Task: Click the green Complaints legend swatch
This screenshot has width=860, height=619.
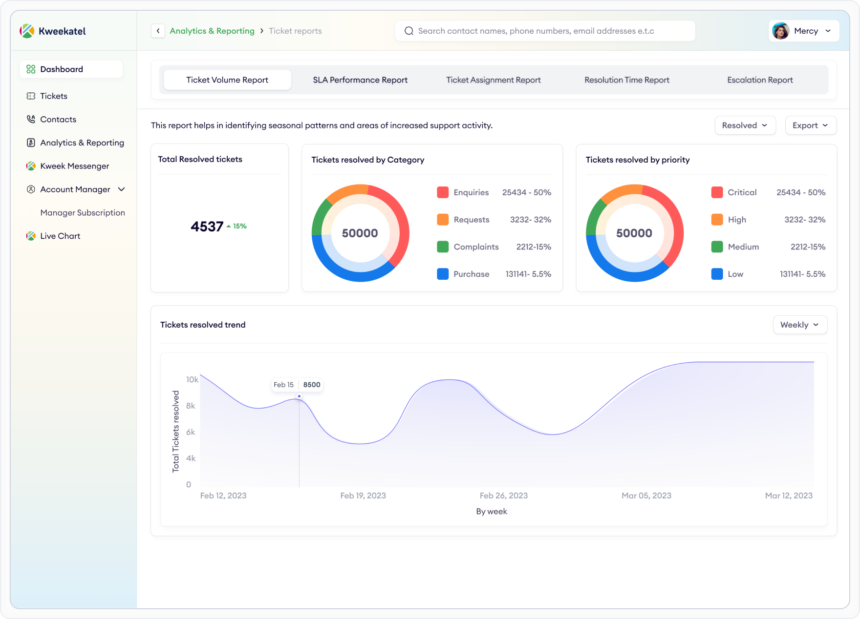Action: pos(443,247)
